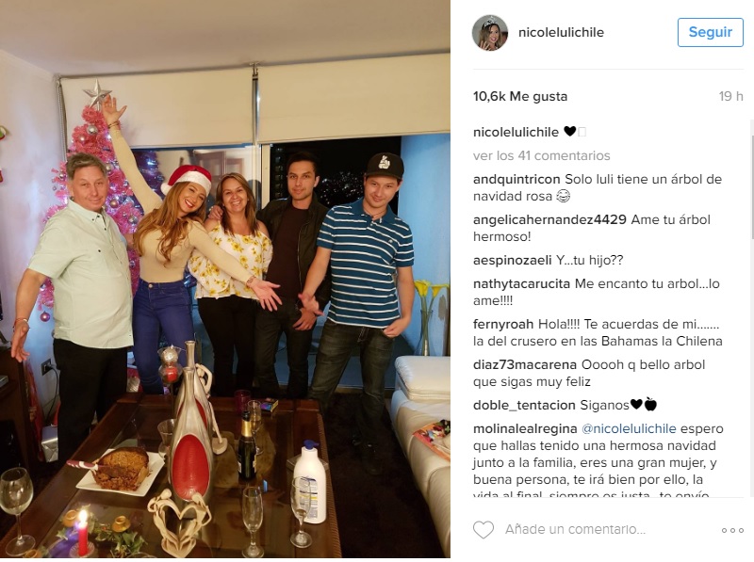Expand ver los 41 comentarios
754x562 pixels.
541,155
